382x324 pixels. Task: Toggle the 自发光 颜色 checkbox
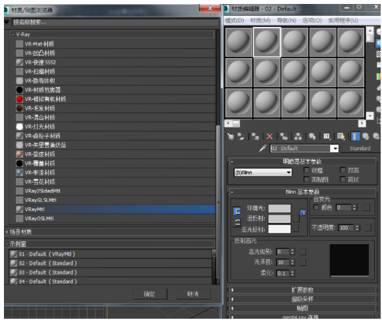coord(316,208)
